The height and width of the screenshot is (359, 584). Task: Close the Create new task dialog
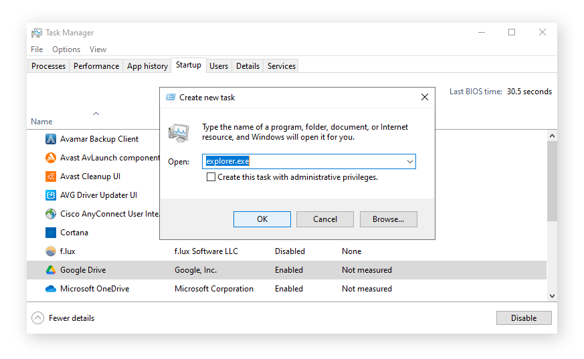tap(425, 97)
